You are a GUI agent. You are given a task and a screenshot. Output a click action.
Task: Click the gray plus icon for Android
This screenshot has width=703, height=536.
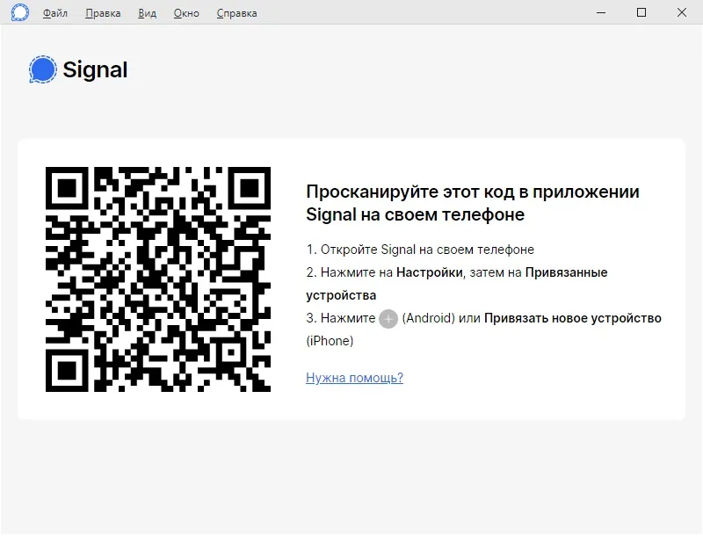pyautogui.click(x=388, y=319)
